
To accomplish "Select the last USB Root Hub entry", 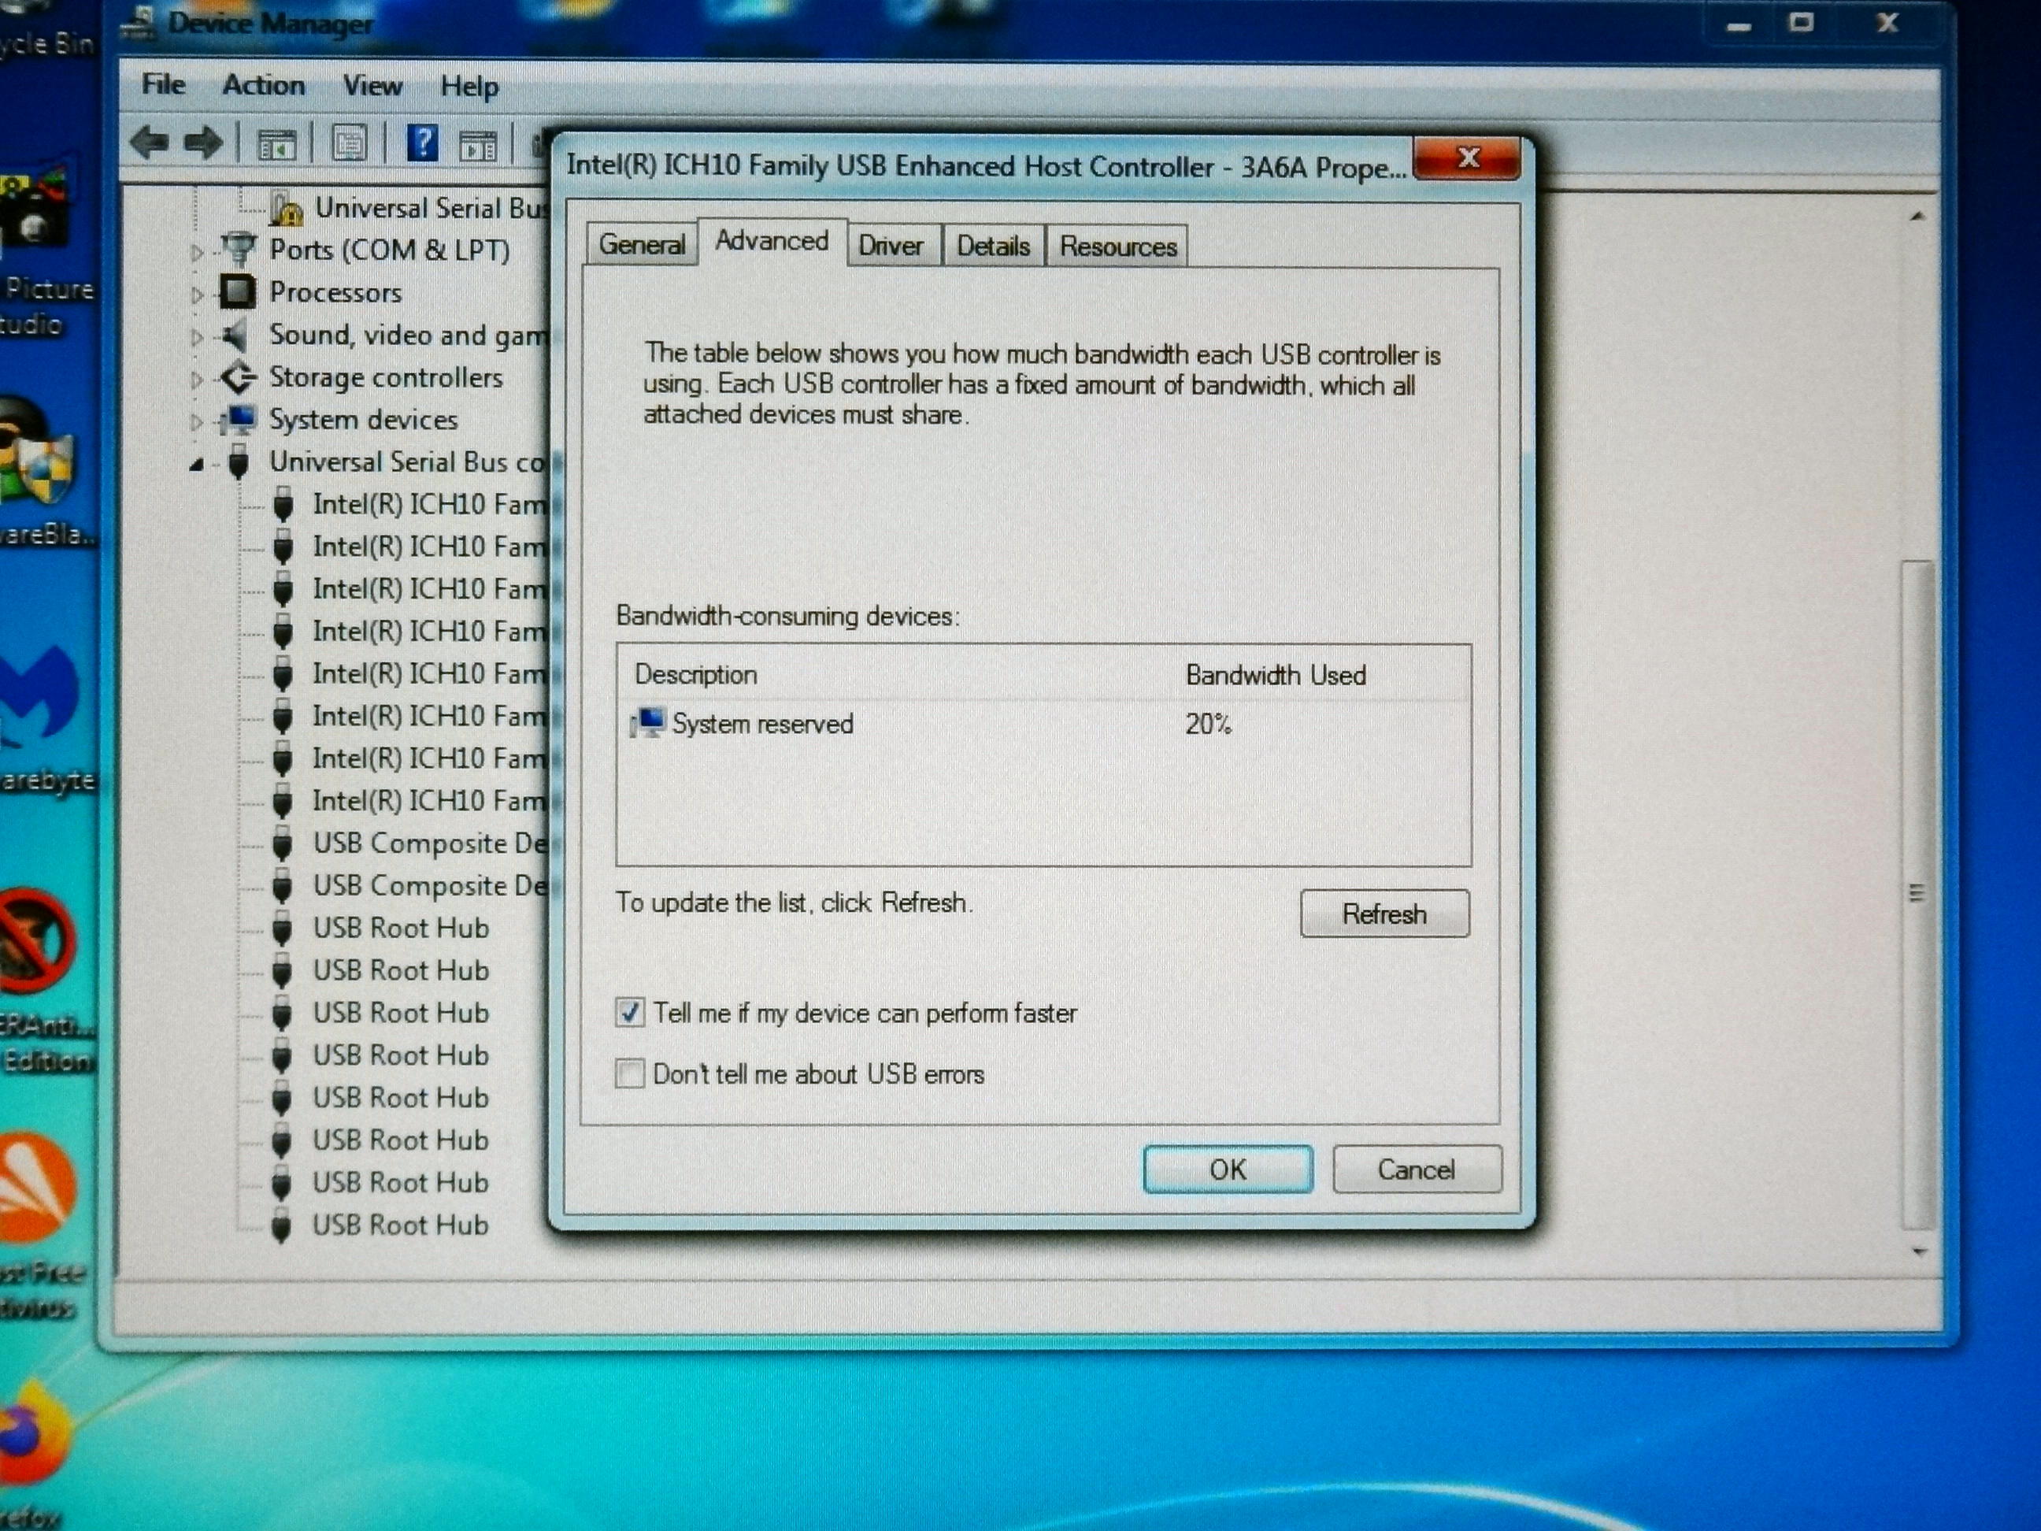I will point(401,1225).
